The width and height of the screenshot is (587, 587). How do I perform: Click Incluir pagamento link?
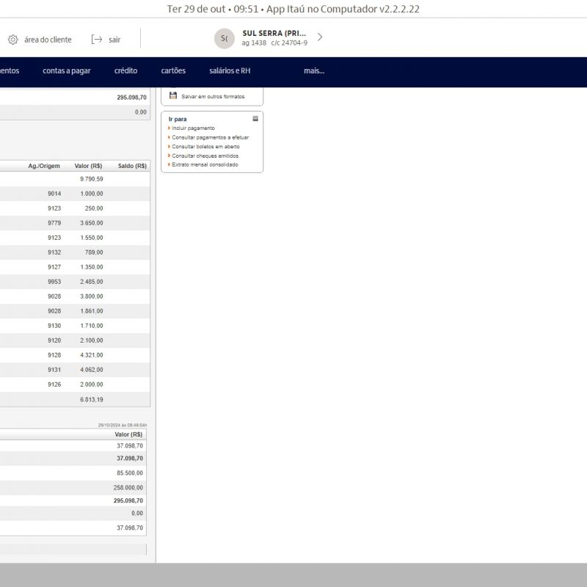(193, 128)
